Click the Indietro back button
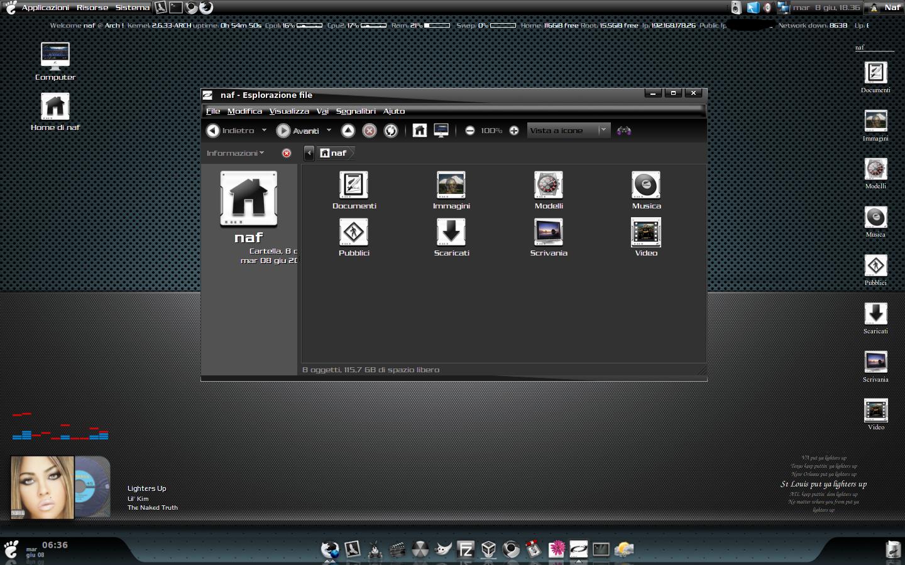Image resolution: width=905 pixels, height=565 pixels. pos(231,131)
